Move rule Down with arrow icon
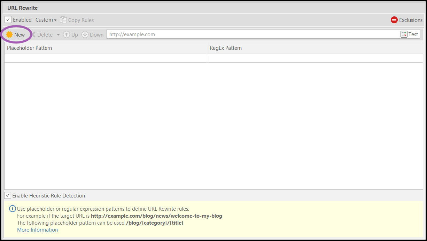This screenshot has width=427, height=241. [x=85, y=34]
